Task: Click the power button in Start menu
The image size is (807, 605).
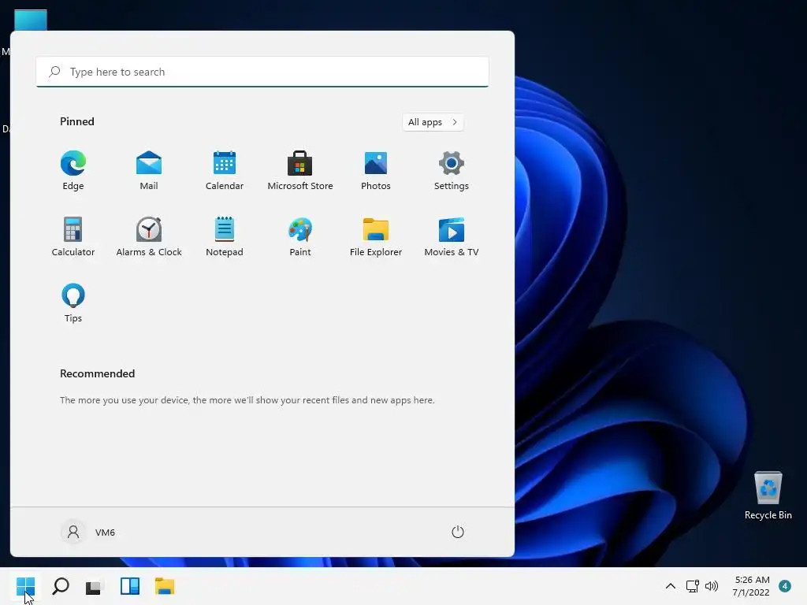Action: (458, 532)
